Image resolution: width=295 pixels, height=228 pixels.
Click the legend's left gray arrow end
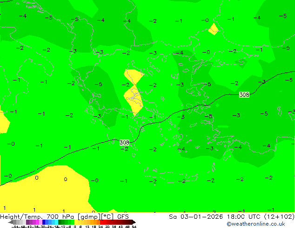click(11, 222)
